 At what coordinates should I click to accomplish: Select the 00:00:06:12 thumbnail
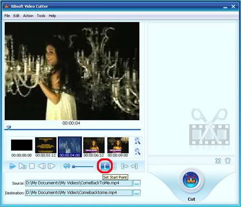94,147
